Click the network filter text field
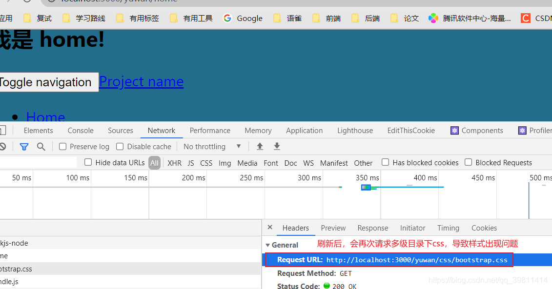 (x=38, y=162)
